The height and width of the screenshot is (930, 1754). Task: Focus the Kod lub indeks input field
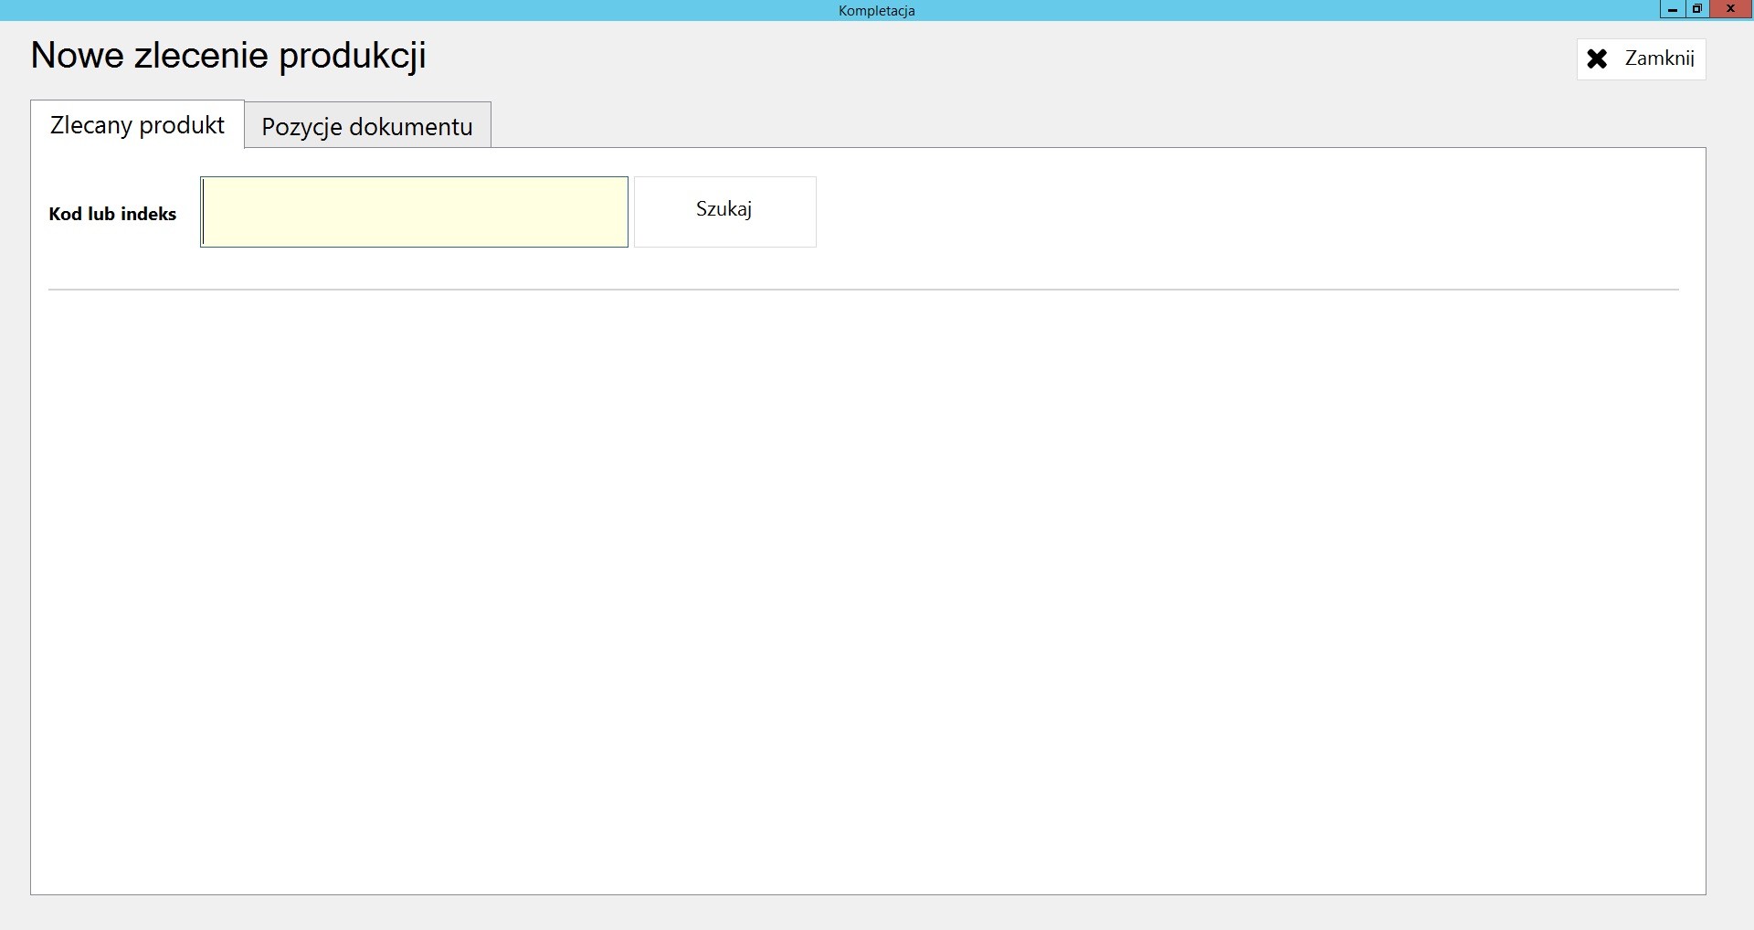(414, 212)
